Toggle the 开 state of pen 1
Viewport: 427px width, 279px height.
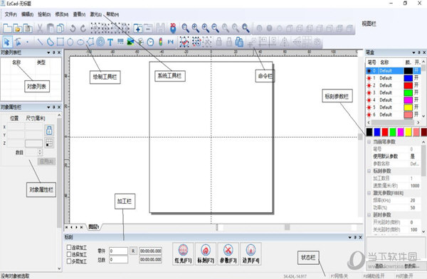[x=416, y=78]
